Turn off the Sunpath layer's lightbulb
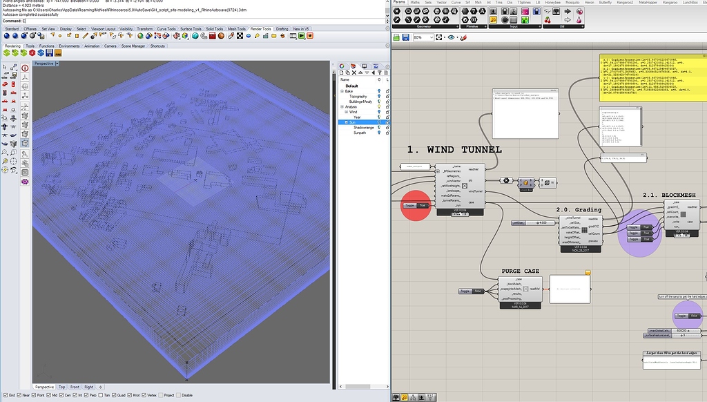Screen dimensions: 707x402 [x=378, y=133]
